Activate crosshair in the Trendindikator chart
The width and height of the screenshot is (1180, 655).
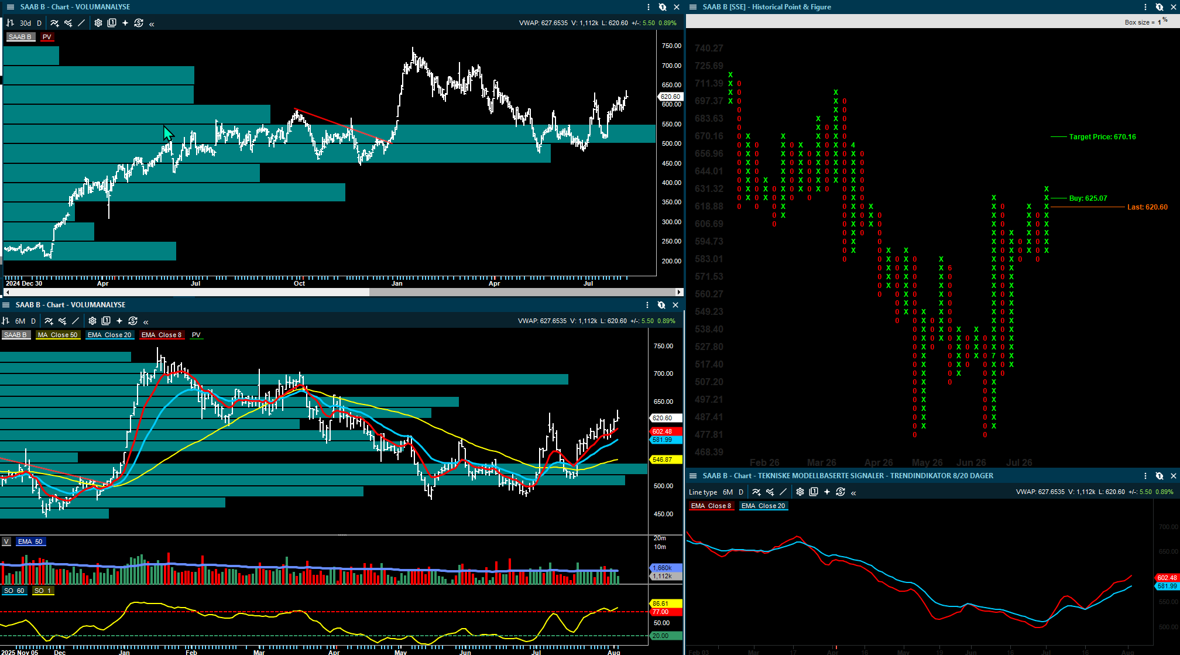pos(827,492)
